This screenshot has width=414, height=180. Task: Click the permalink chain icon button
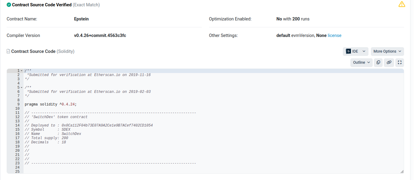(x=389, y=63)
